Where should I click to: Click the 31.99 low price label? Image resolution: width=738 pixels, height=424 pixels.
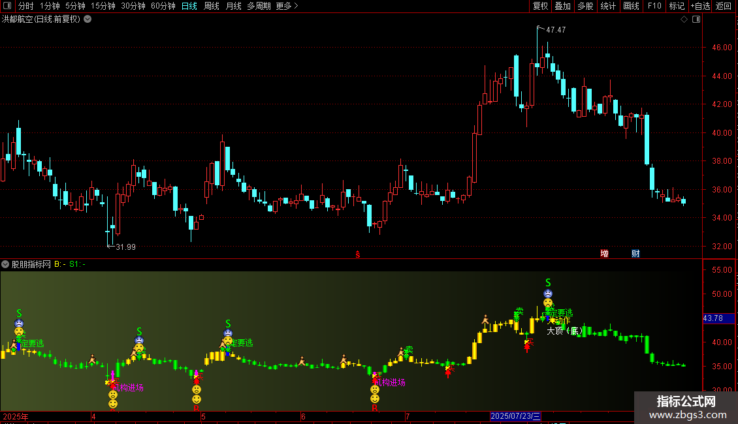[x=125, y=247]
